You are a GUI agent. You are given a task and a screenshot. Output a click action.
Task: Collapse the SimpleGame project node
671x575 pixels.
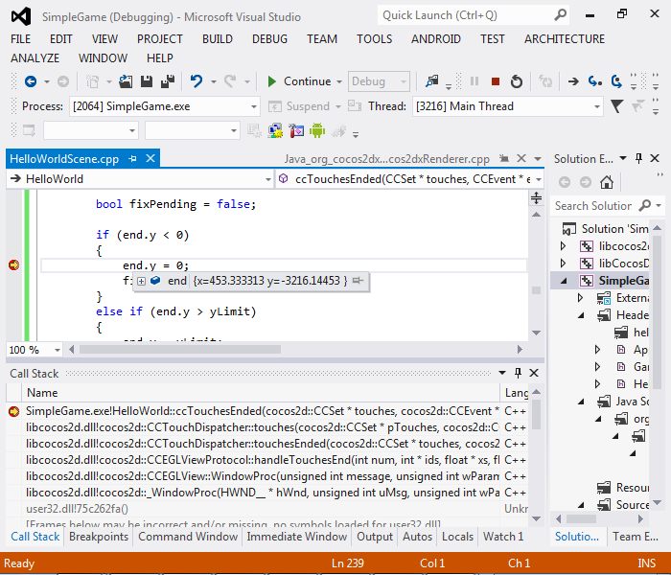pyautogui.click(x=564, y=281)
